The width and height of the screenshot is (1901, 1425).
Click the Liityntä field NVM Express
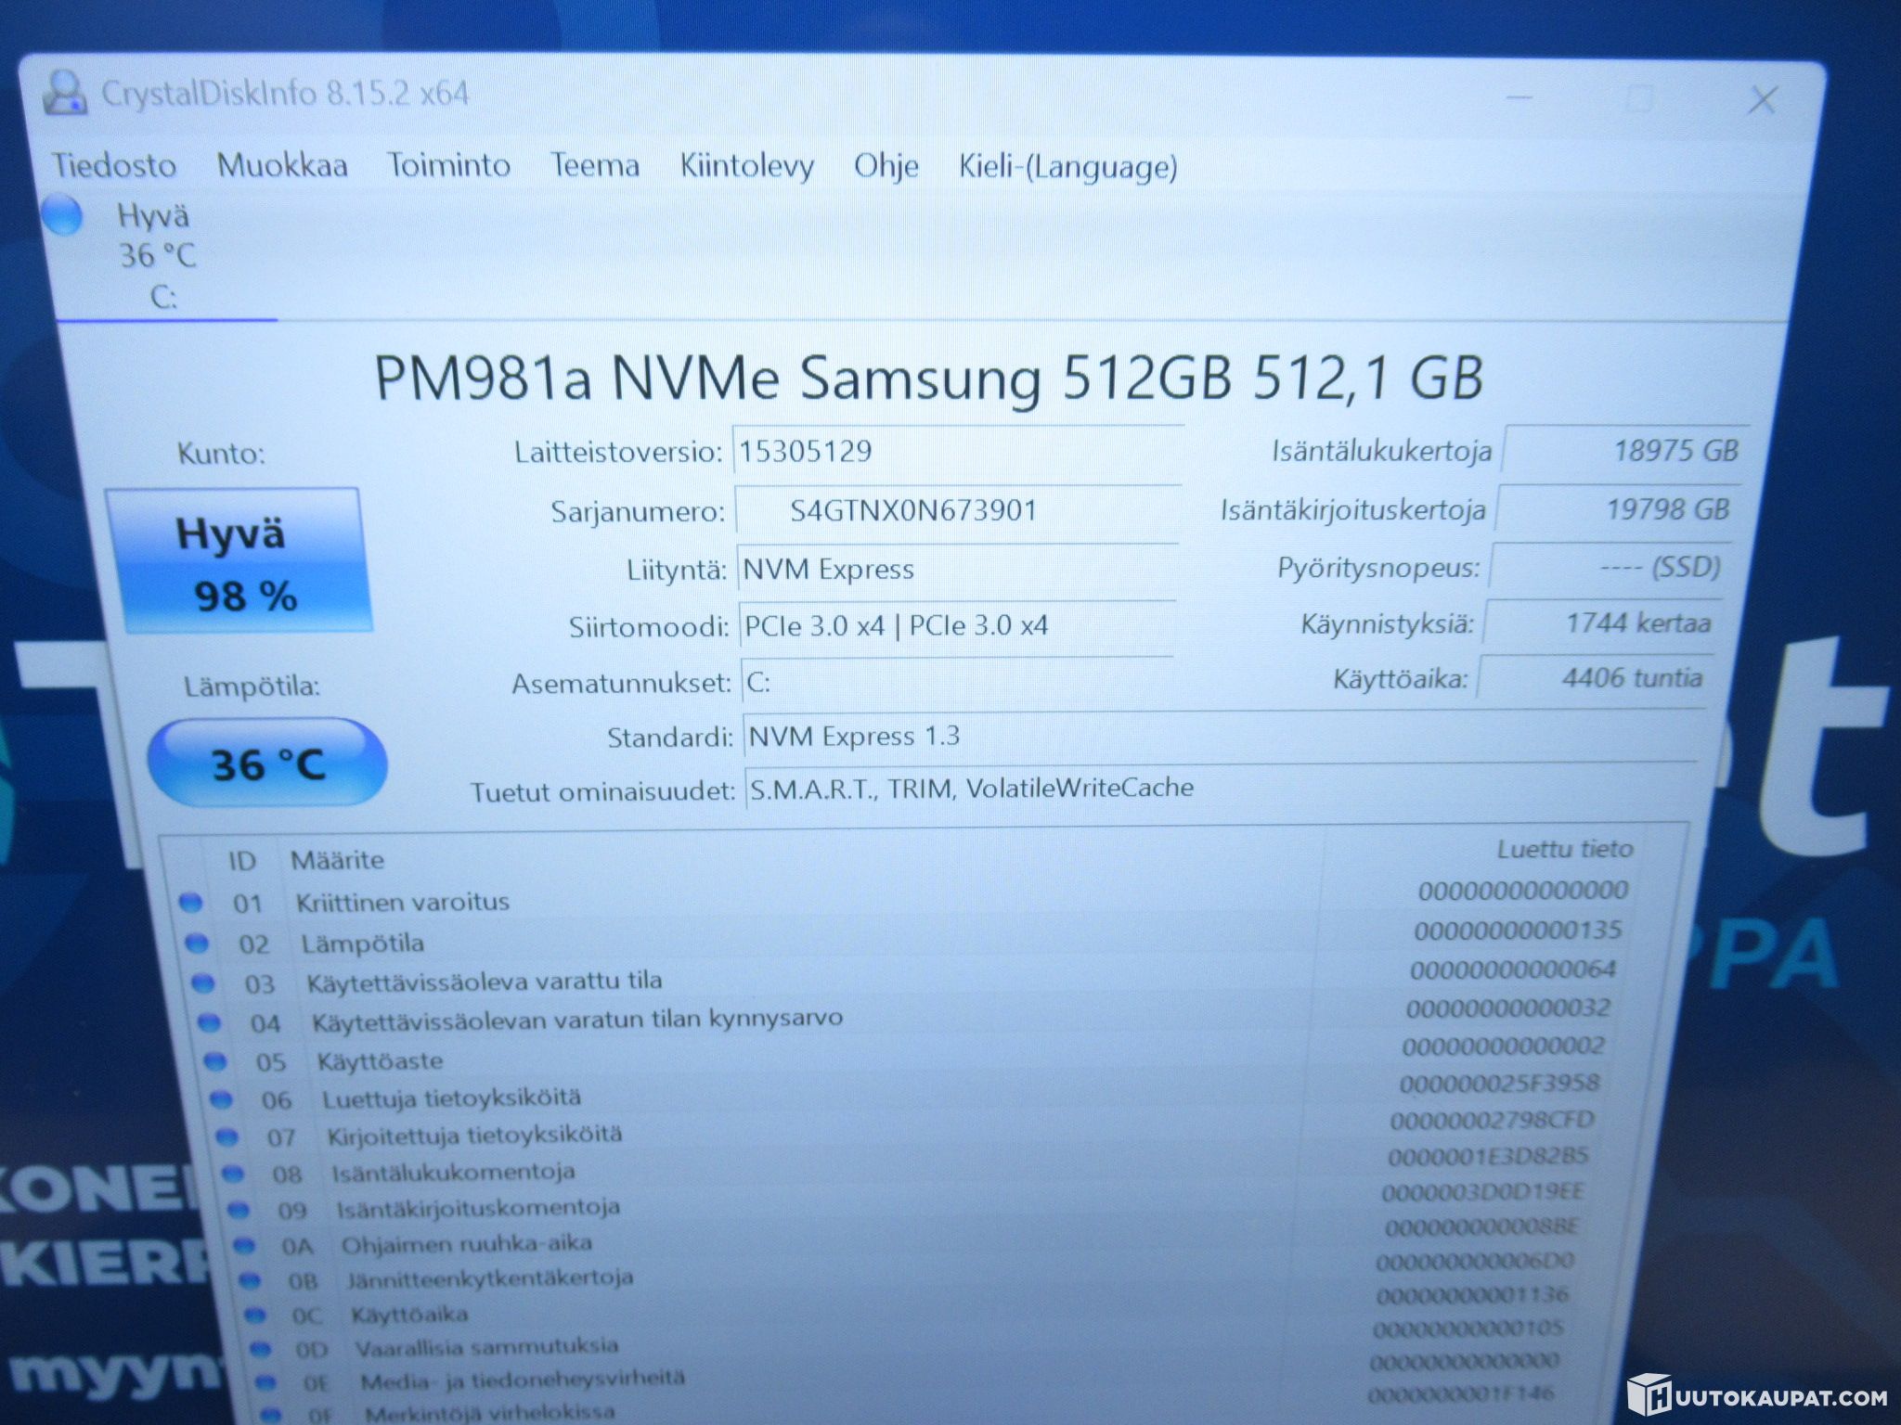pyautogui.click(x=956, y=568)
